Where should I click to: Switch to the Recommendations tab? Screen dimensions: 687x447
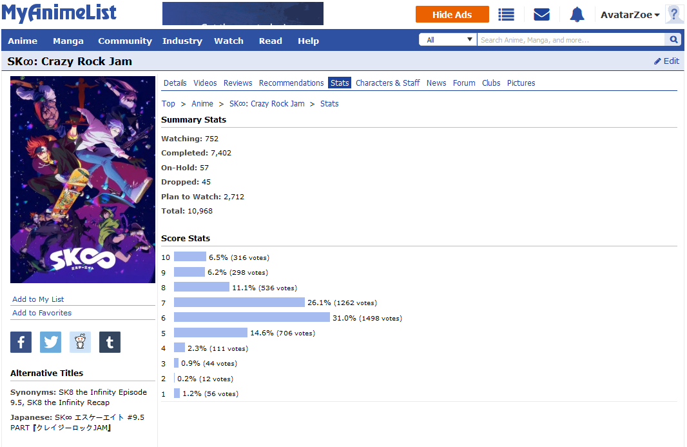(x=291, y=83)
